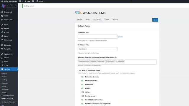Open the Astra icon in sidebar
Image resolution: width=189 pixels, height=106 pixels.
pos(2,16)
